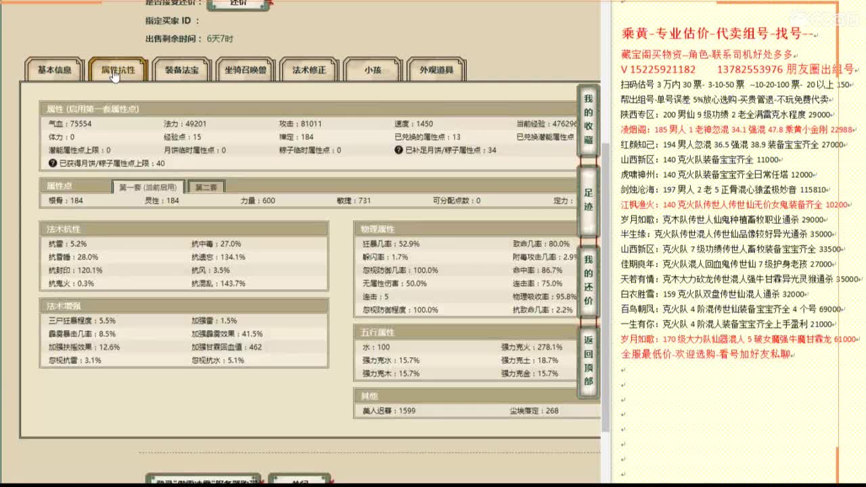Click the 速度：1450 value
This screenshot has width=866, height=487.
(414, 124)
